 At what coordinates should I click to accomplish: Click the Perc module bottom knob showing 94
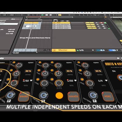(x=90, y=83)
